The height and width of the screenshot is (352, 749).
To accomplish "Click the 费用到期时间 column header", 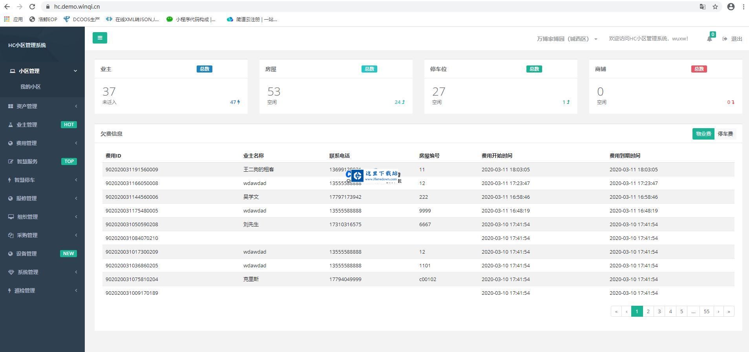I will click(x=625, y=156).
